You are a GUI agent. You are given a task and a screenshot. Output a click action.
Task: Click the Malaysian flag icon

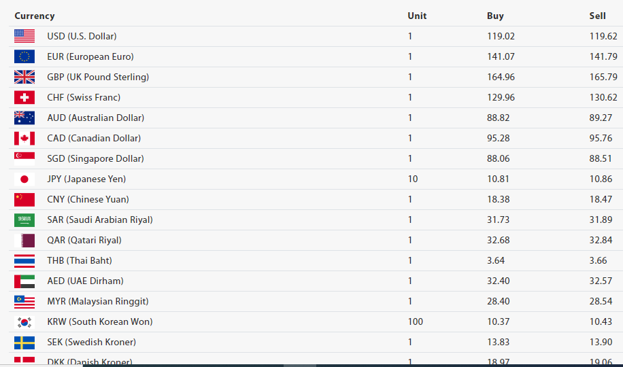pos(24,301)
